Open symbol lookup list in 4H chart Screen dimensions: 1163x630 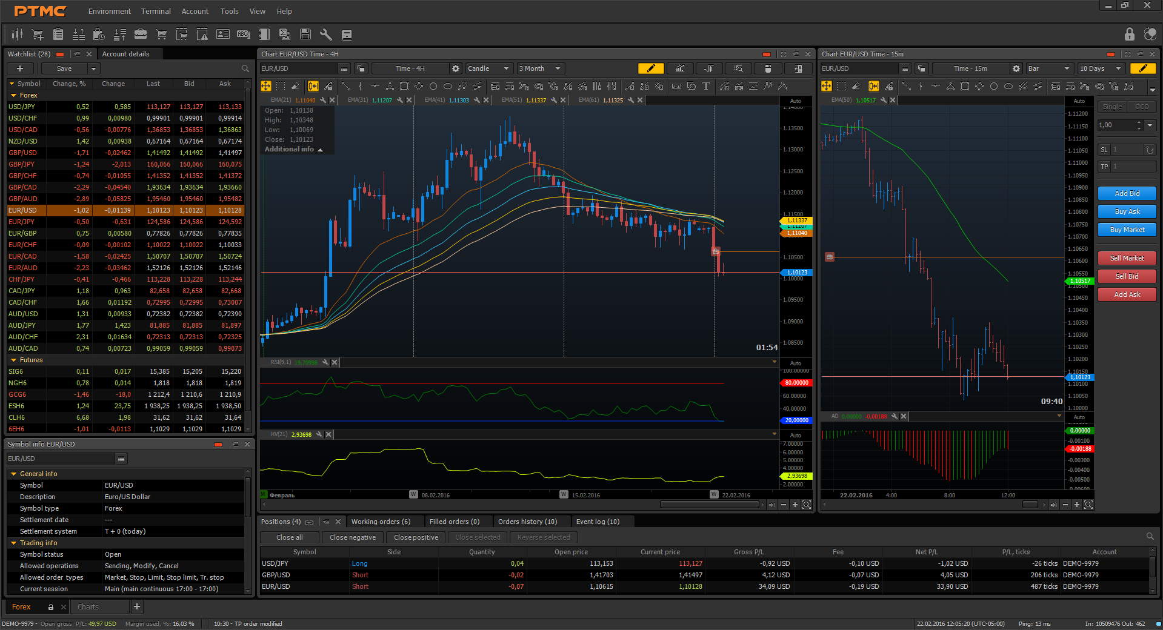[x=344, y=68]
